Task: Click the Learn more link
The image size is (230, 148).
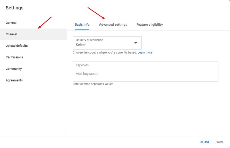Action: pos(145,53)
